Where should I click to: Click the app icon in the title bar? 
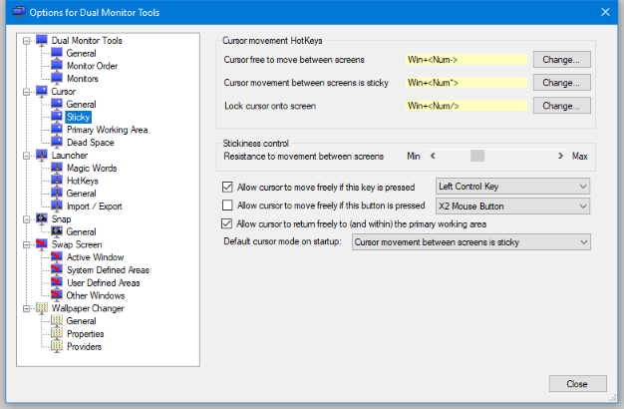click(19, 12)
